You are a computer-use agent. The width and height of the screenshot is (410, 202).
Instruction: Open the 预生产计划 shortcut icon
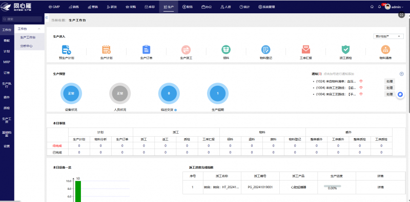[67, 49]
